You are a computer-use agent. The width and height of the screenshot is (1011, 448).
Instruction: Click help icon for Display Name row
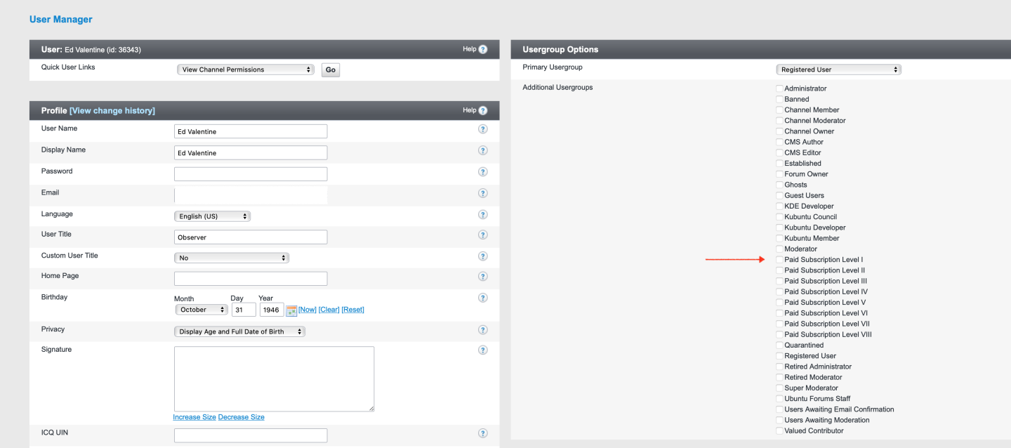(483, 150)
